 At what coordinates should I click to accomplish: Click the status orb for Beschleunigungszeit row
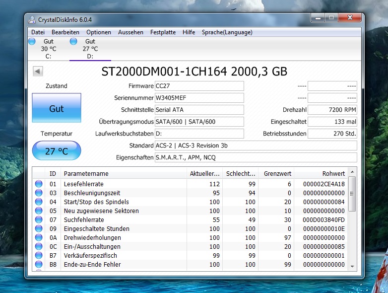click(x=39, y=193)
